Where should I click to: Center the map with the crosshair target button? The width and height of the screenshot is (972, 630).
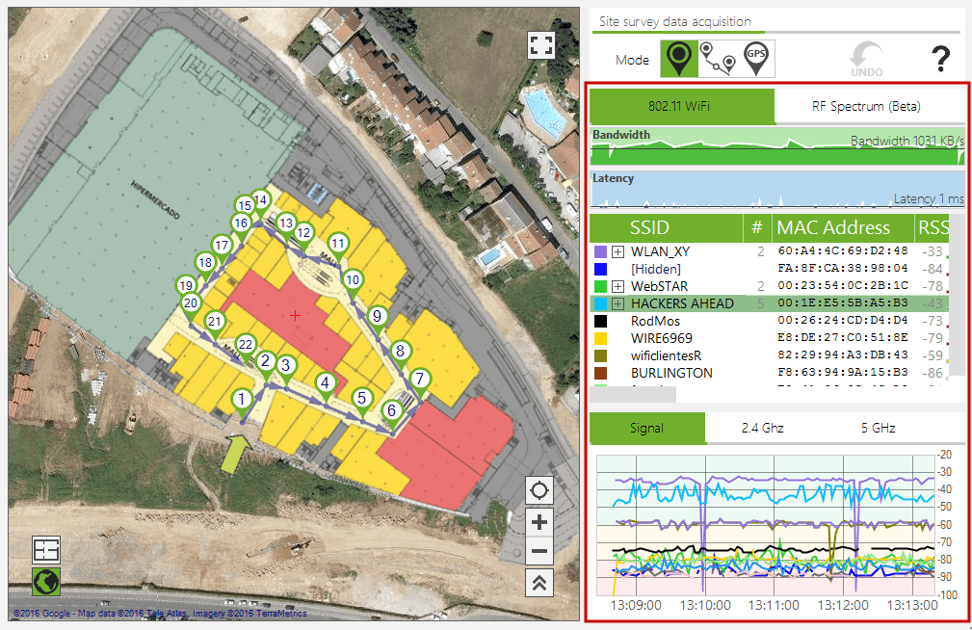click(x=539, y=490)
